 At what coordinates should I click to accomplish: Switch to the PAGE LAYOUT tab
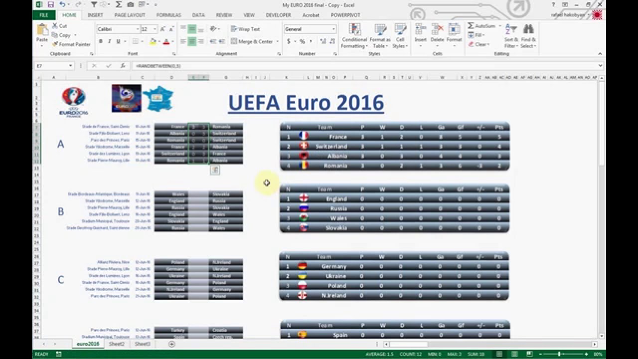coord(130,15)
